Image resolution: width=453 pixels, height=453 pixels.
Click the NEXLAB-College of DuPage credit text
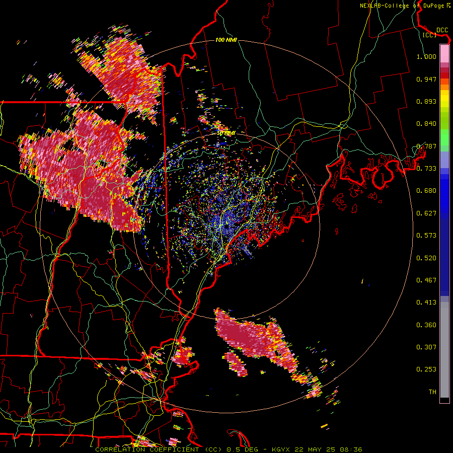click(x=405, y=6)
